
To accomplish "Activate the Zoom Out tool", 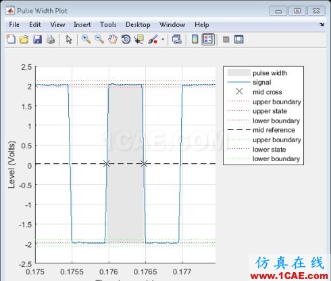I will 99,39.
